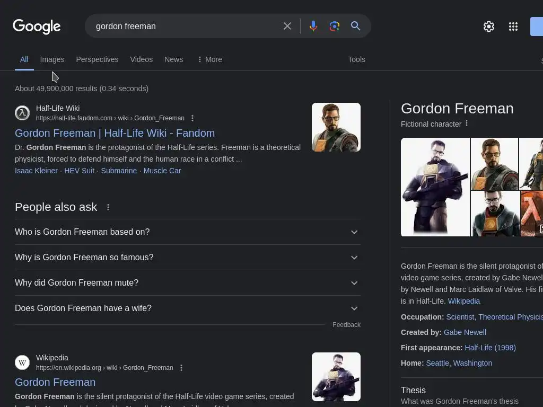This screenshot has width=543, height=407.
Task: Click the half-life.fandom.com URL breadcrumb
Action: [110, 118]
